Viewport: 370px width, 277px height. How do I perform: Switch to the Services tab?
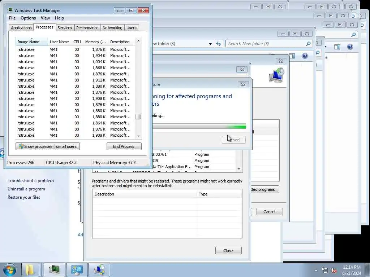[65, 27]
